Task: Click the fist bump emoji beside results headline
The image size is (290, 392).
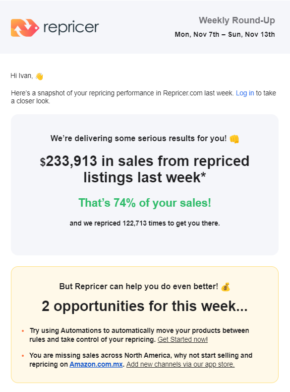Action: point(234,139)
